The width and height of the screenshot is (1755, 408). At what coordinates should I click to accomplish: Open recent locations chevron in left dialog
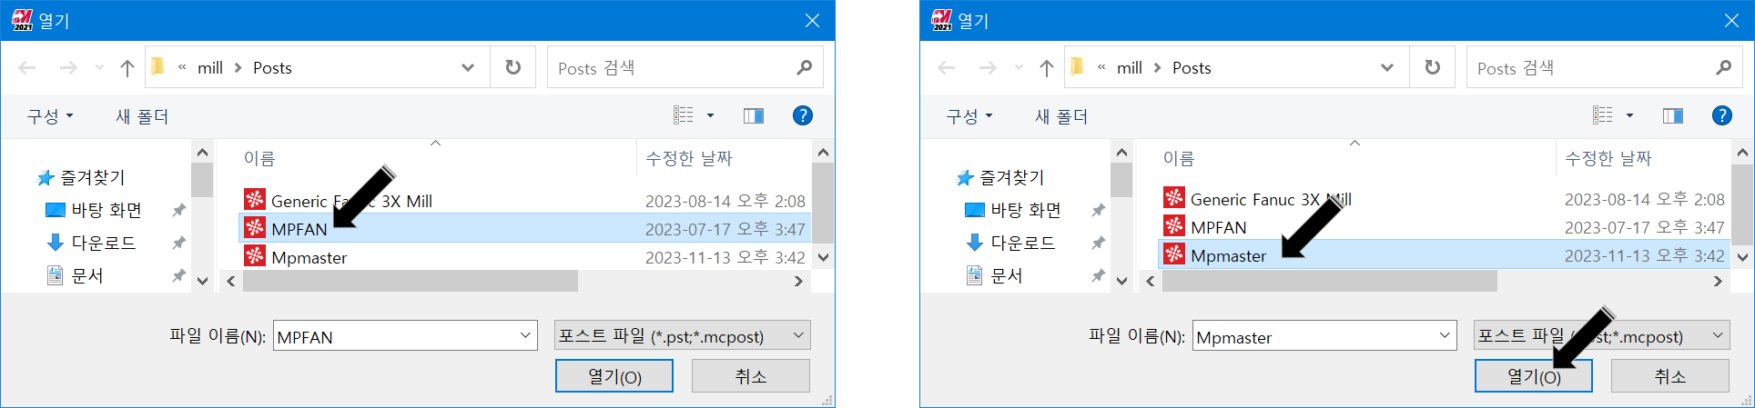99,68
